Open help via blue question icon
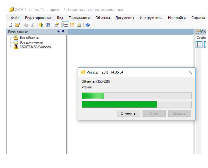 (x=88, y=25)
